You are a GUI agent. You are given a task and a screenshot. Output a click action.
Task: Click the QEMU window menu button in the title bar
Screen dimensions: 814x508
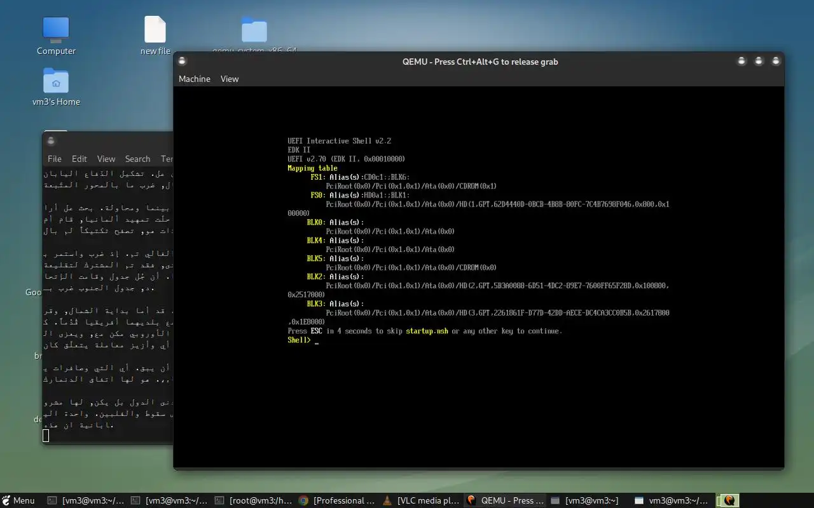pos(183,61)
